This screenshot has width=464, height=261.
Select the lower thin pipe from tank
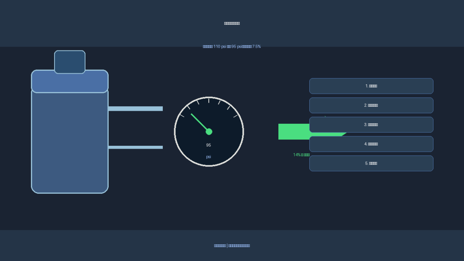click(136, 147)
